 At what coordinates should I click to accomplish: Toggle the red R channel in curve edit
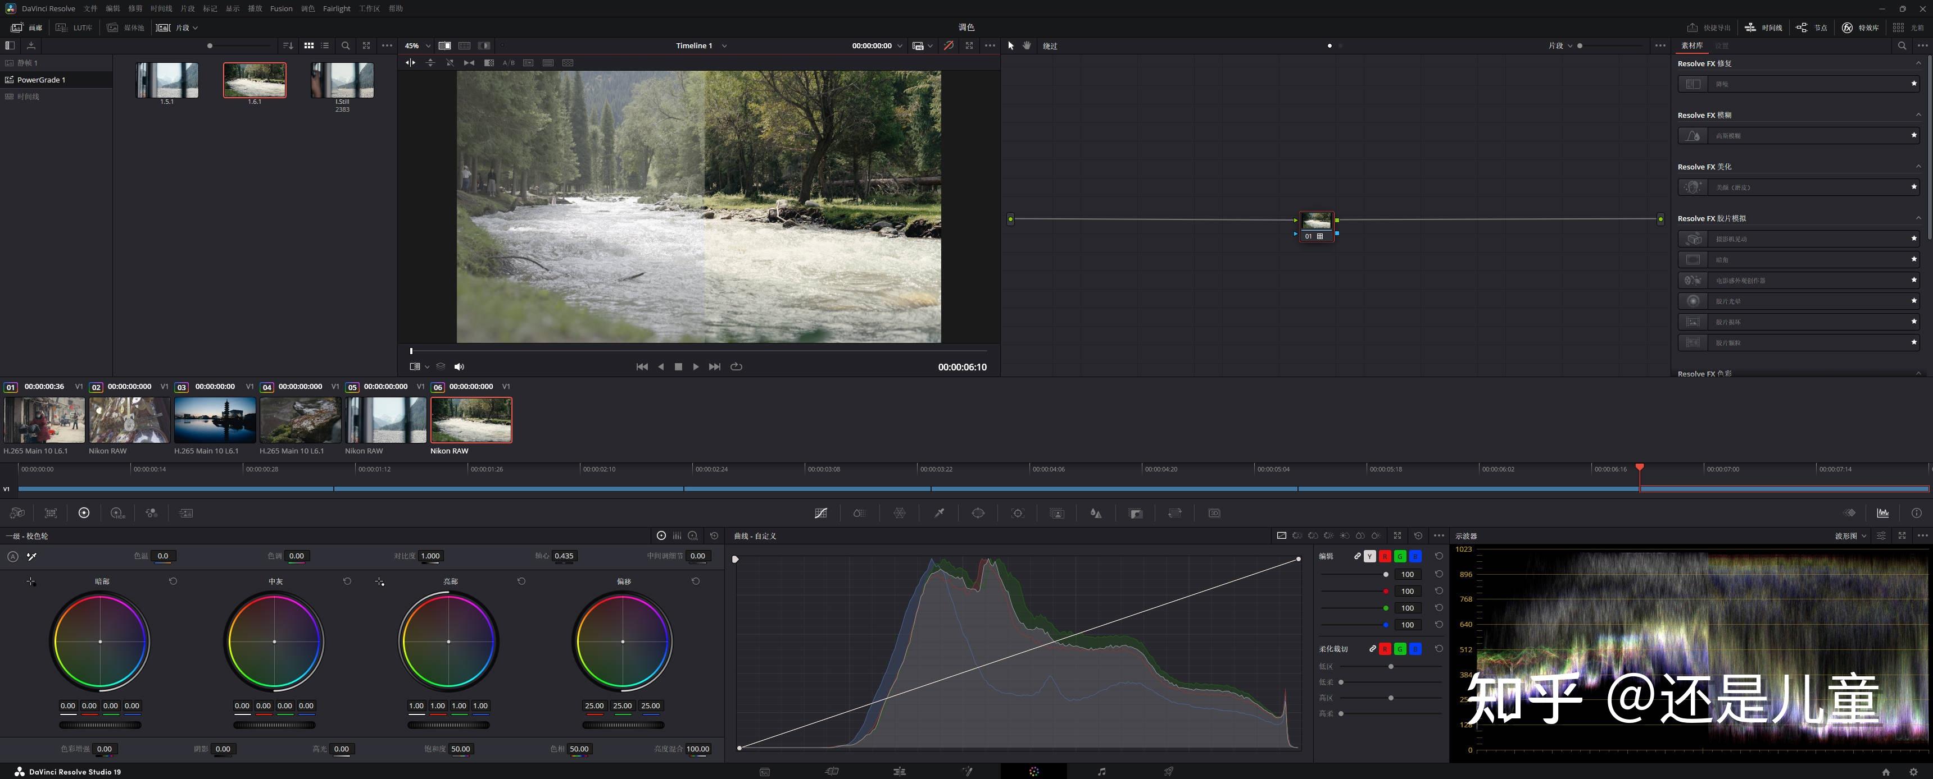tap(1385, 556)
